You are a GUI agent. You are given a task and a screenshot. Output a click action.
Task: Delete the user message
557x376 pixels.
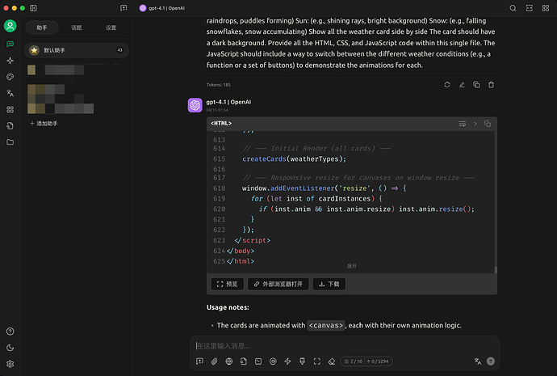click(x=491, y=85)
